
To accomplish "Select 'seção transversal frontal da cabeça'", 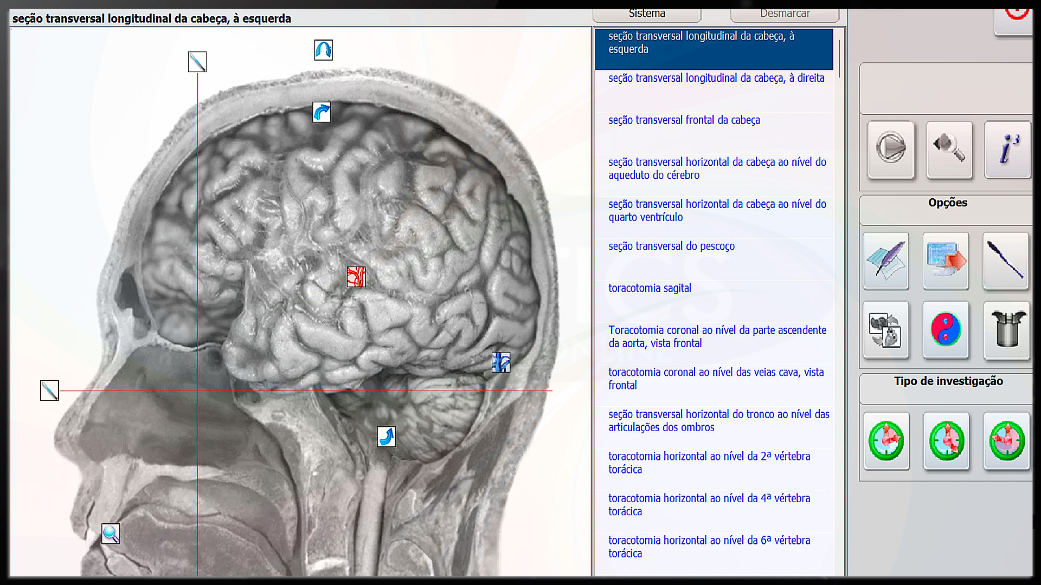I will click(714, 133).
